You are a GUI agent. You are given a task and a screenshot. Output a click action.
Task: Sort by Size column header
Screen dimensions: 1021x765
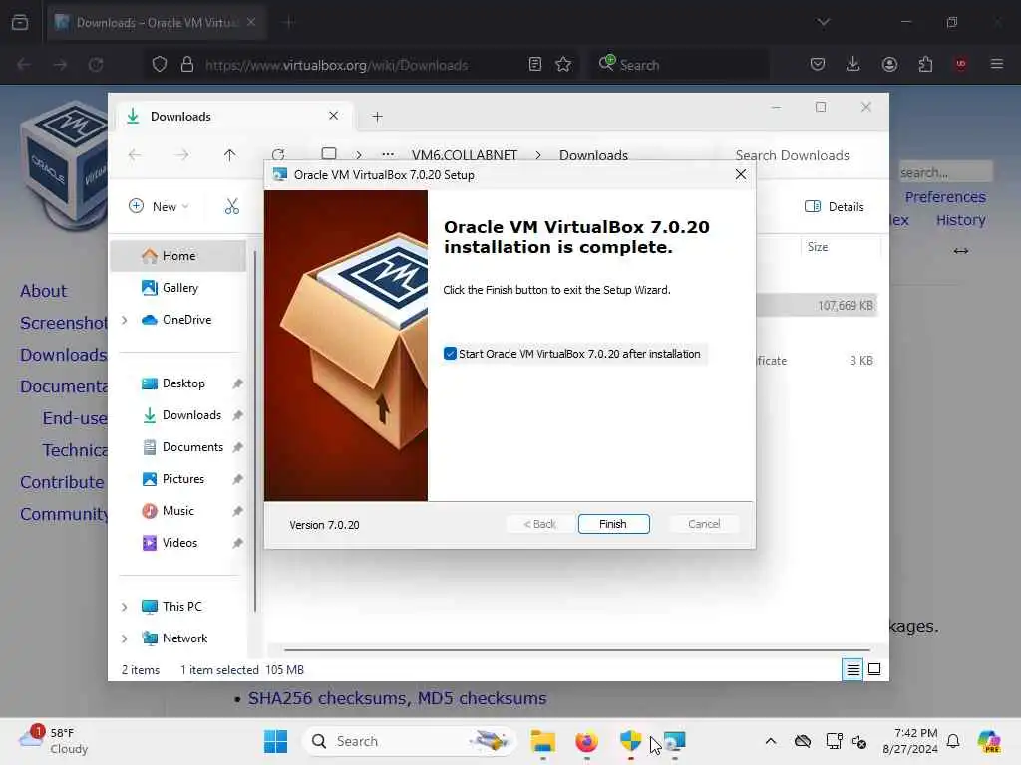pyautogui.click(x=818, y=247)
